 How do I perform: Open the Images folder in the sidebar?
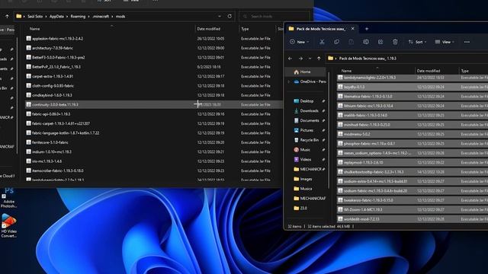306,179
